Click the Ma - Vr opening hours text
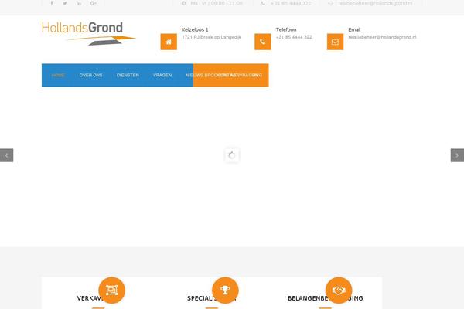The image size is (464, 309). click(x=217, y=3)
